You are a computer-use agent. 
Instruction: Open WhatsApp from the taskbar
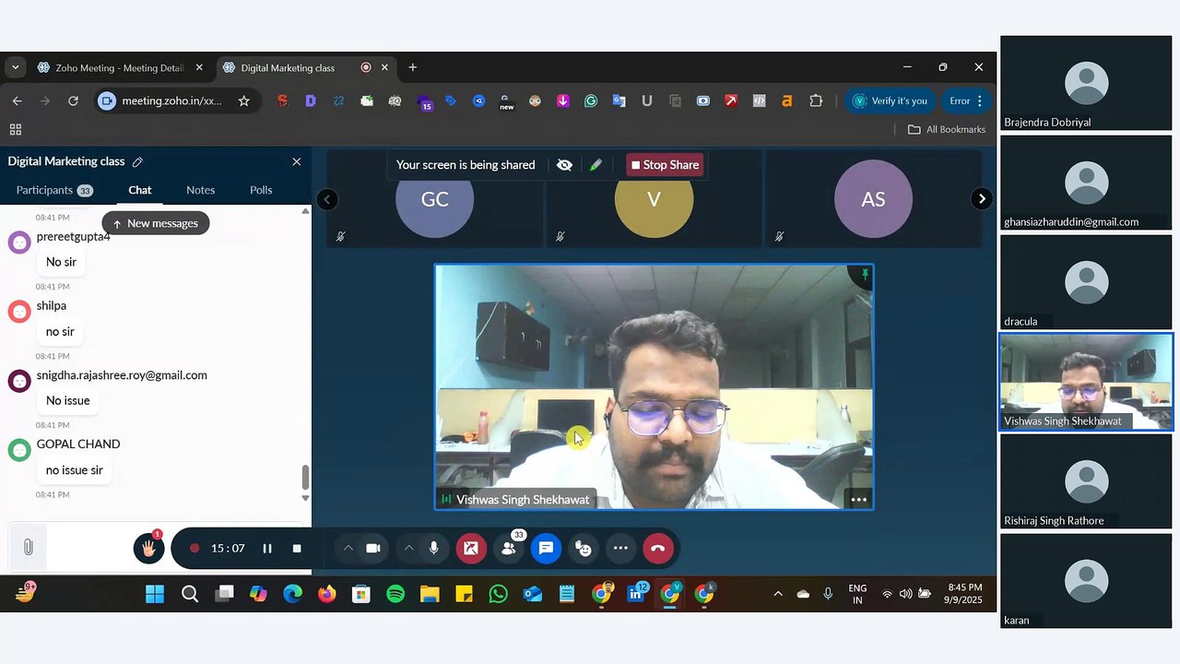498,594
